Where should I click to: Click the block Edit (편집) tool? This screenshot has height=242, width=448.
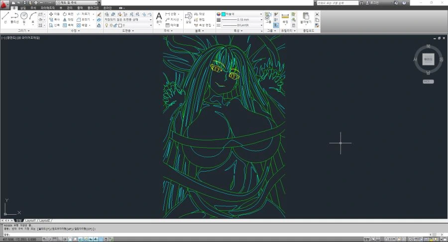(x=199, y=20)
